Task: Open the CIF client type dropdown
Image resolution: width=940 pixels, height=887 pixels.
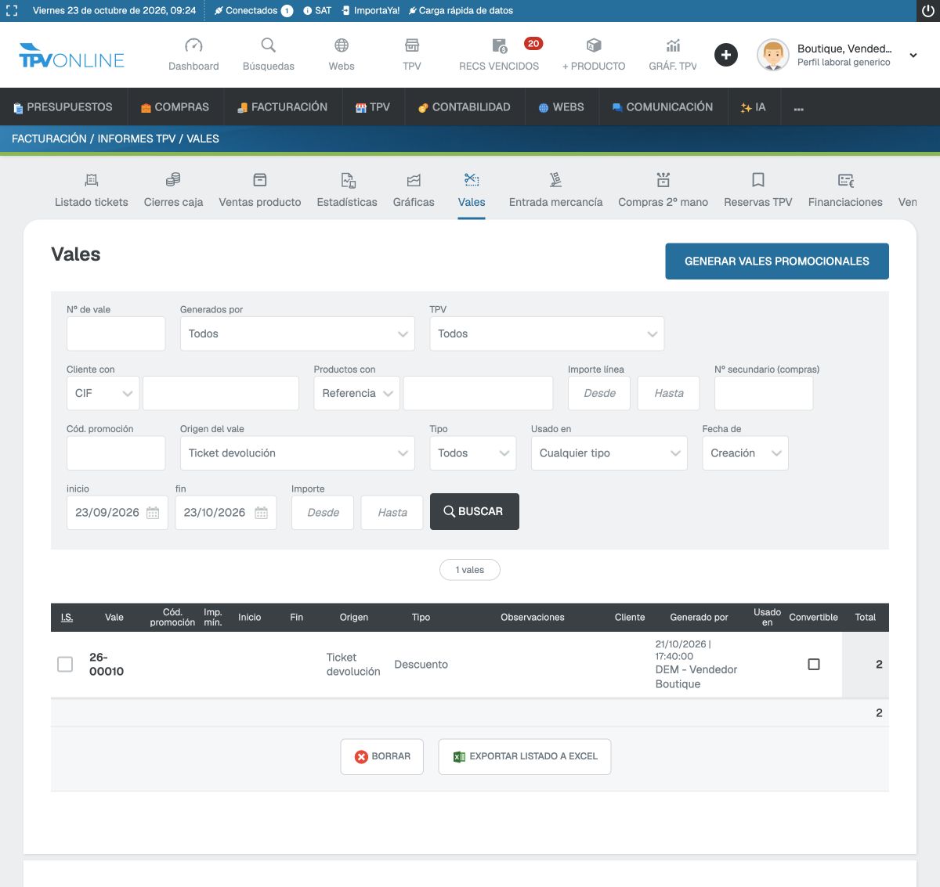Action: 103,393
